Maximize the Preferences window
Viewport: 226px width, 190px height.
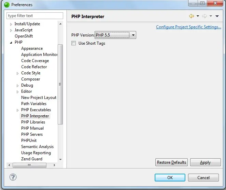tap(202, 3)
